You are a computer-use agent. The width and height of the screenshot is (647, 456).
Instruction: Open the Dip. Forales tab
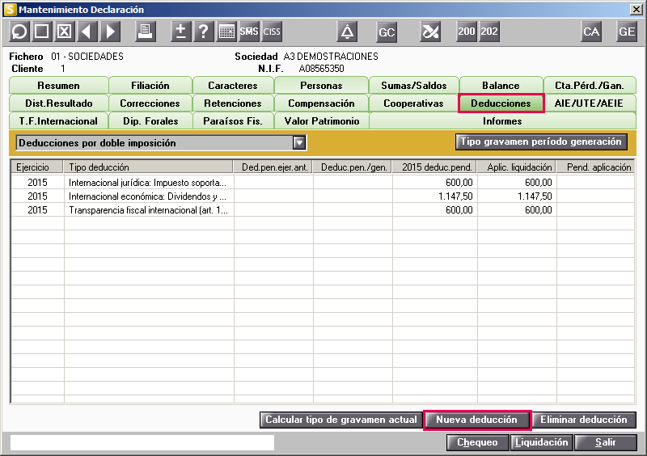point(150,121)
